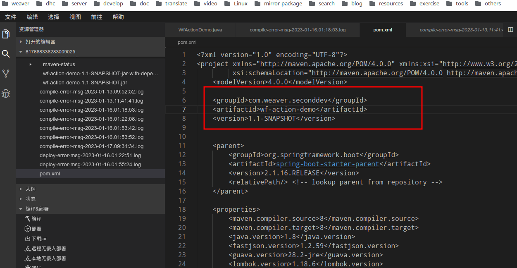Open the exercise bookmark folder
This screenshot has height=268, width=517.
coord(424,4)
